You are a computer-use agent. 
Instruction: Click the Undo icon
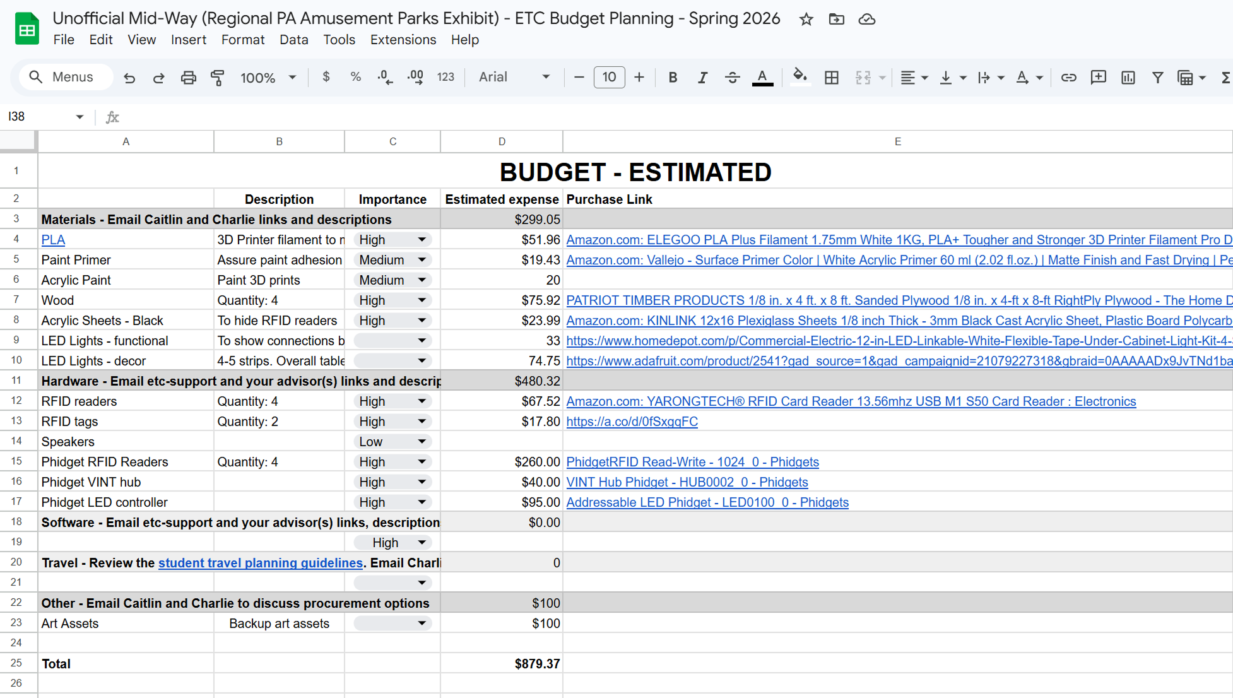click(x=129, y=78)
